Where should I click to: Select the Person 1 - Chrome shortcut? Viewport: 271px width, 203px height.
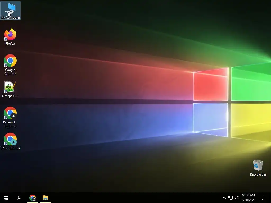(x=10, y=117)
